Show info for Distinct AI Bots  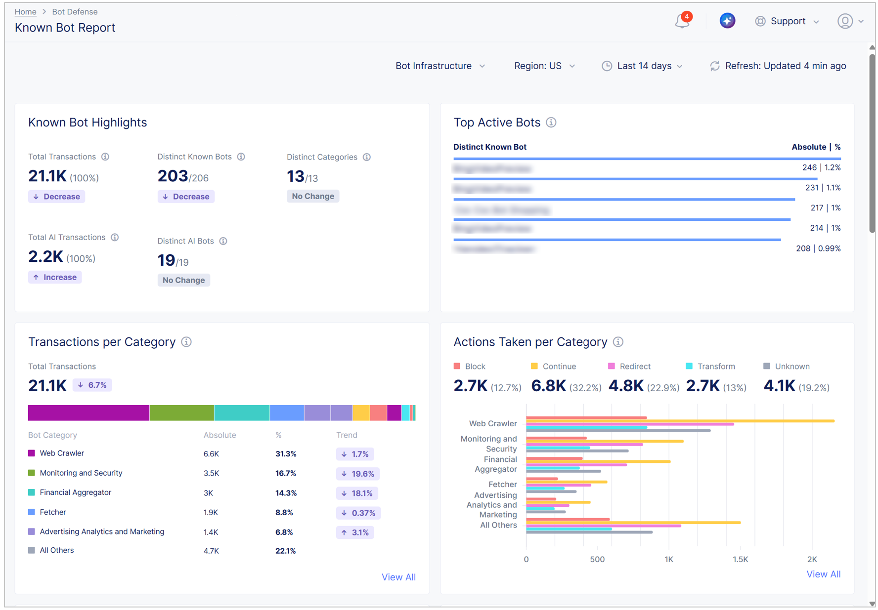click(223, 241)
